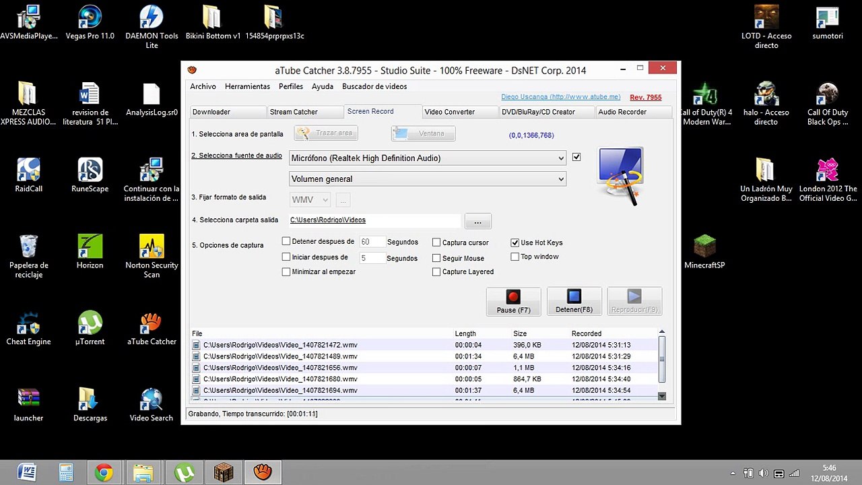862x485 pixels.
Task: Click the Rev. 7955 link
Action: tap(645, 97)
